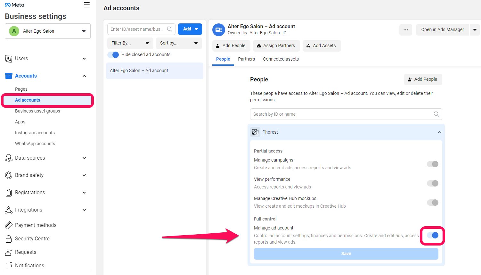The height and width of the screenshot is (275, 481).
Task: Open the Filter By dropdown
Action: tap(130, 43)
